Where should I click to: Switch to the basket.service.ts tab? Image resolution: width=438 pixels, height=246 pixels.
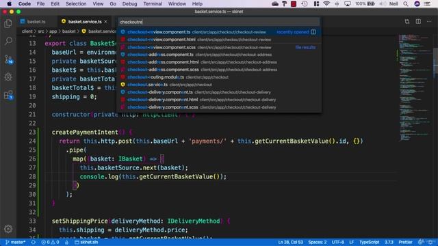pos(85,21)
